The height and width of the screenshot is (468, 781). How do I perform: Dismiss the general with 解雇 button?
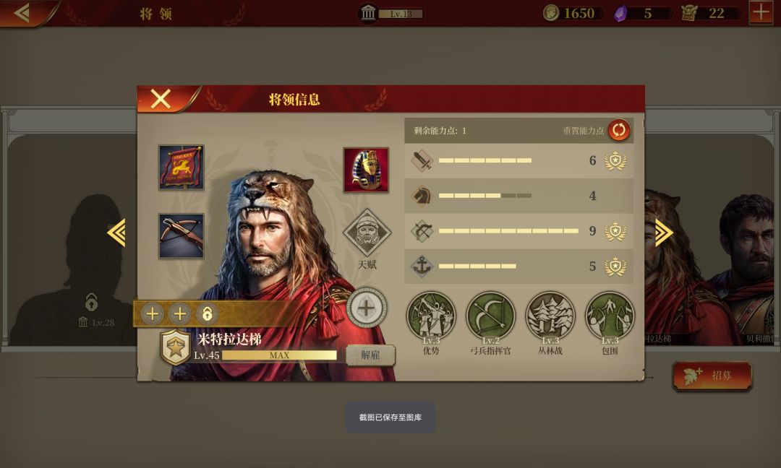(370, 355)
